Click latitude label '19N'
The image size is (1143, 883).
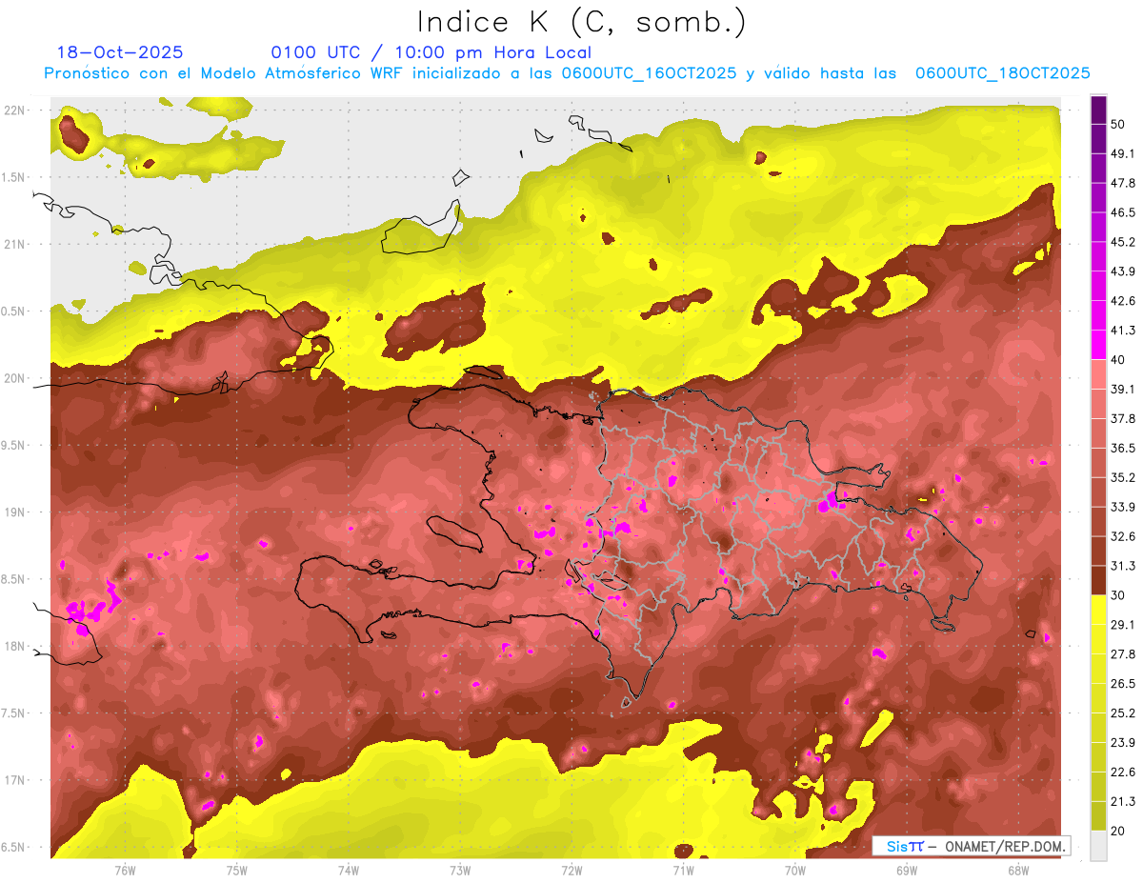point(16,512)
